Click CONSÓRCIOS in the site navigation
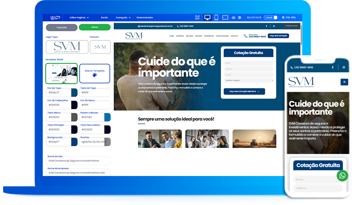352x205 pixels. pos(209,36)
